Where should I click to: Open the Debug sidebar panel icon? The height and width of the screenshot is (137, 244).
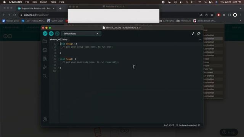(x=45, y=67)
